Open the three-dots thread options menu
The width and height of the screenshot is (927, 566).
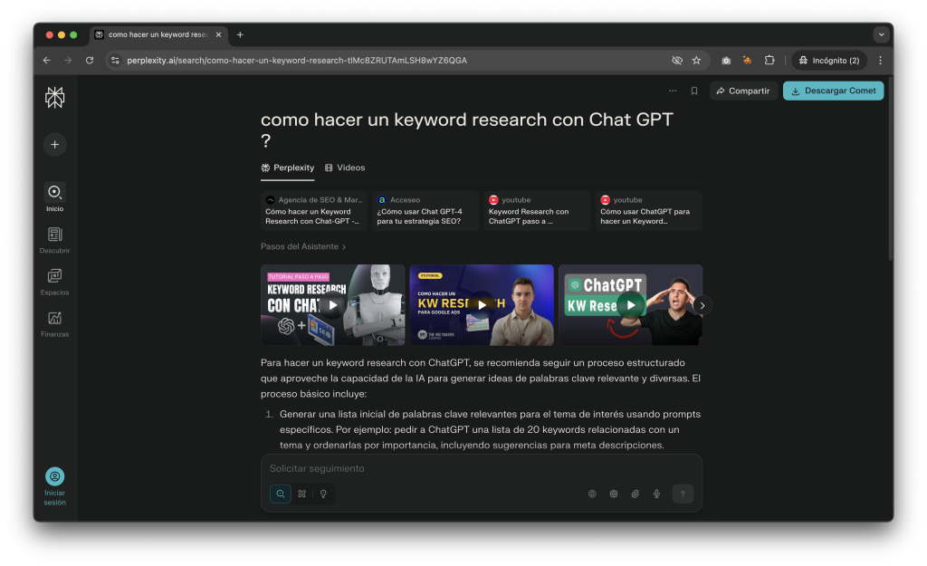pyautogui.click(x=672, y=91)
